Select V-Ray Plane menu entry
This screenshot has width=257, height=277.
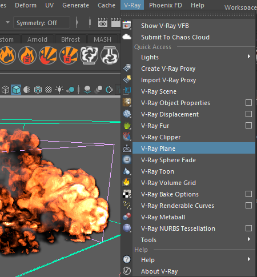point(194,148)
